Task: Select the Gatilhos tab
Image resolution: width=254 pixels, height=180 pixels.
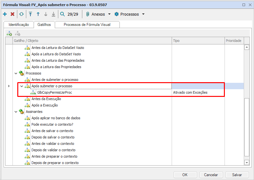Action: [x=44, y=25]
